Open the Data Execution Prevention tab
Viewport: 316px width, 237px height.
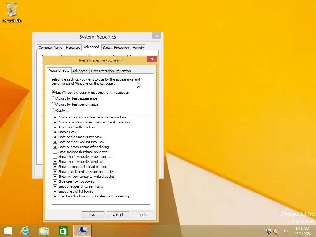(x=111, y=71)
